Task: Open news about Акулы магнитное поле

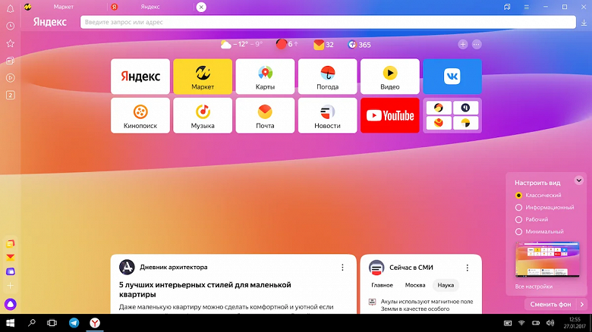Action: (x=427, y=305)
